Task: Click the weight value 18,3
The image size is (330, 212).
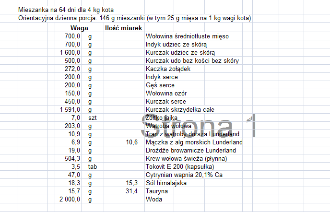Action: pos(74,183)
